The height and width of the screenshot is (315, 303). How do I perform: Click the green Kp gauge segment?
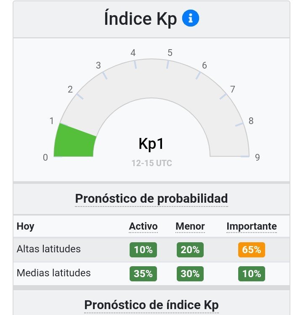pos(74,141)
